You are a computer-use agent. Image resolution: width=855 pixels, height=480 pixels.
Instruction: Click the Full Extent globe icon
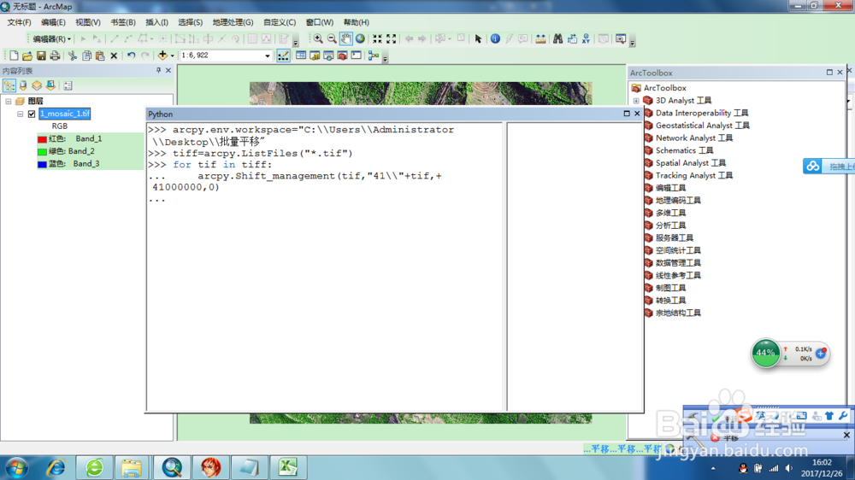[x=360, y=38]
